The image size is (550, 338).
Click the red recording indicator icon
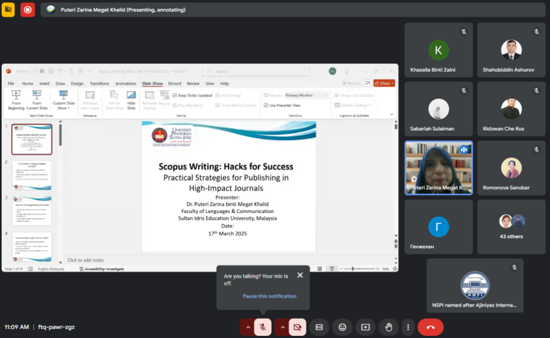(x=27, y=10)
